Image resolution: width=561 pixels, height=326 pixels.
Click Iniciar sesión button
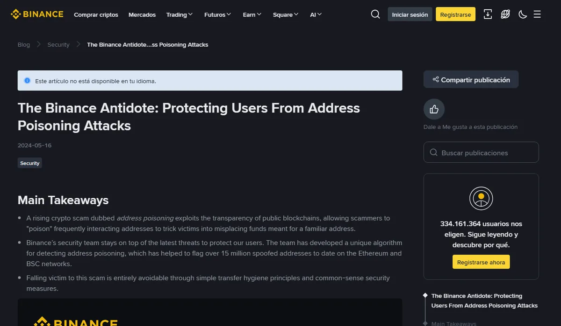[x=410, y=14]
